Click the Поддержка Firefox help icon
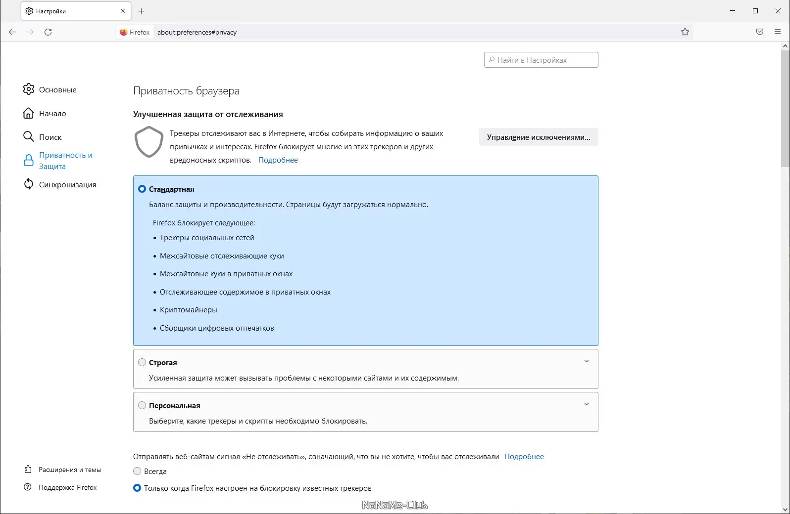 (28, 487)
